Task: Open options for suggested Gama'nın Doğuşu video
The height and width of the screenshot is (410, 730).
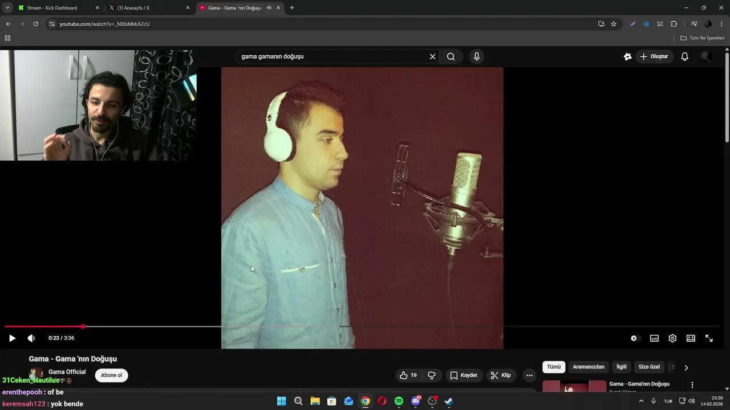Action: tap(692, 385)
